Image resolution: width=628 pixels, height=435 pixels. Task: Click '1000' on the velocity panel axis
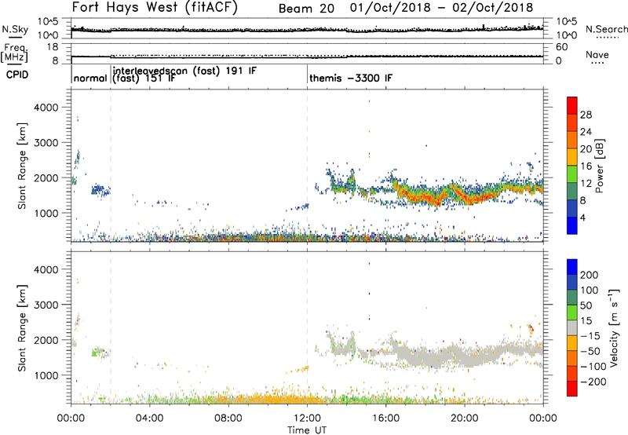click(46, 375)
